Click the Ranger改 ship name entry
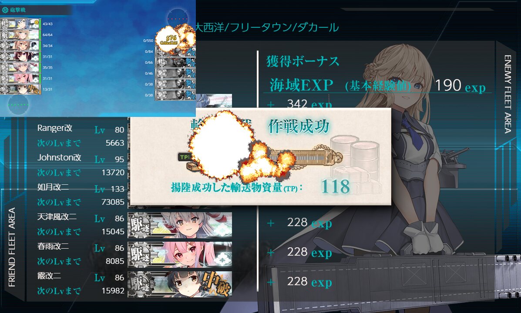Screen dimensions: 521x313 pos(55,128)
